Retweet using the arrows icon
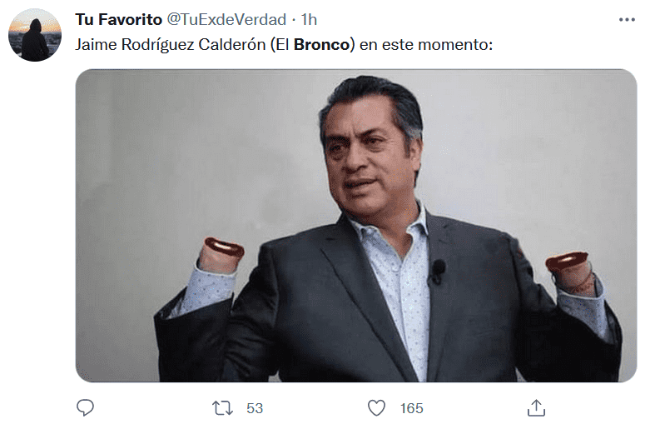The height and width of the screenshot is (424, 655). [x=222, y=408]
